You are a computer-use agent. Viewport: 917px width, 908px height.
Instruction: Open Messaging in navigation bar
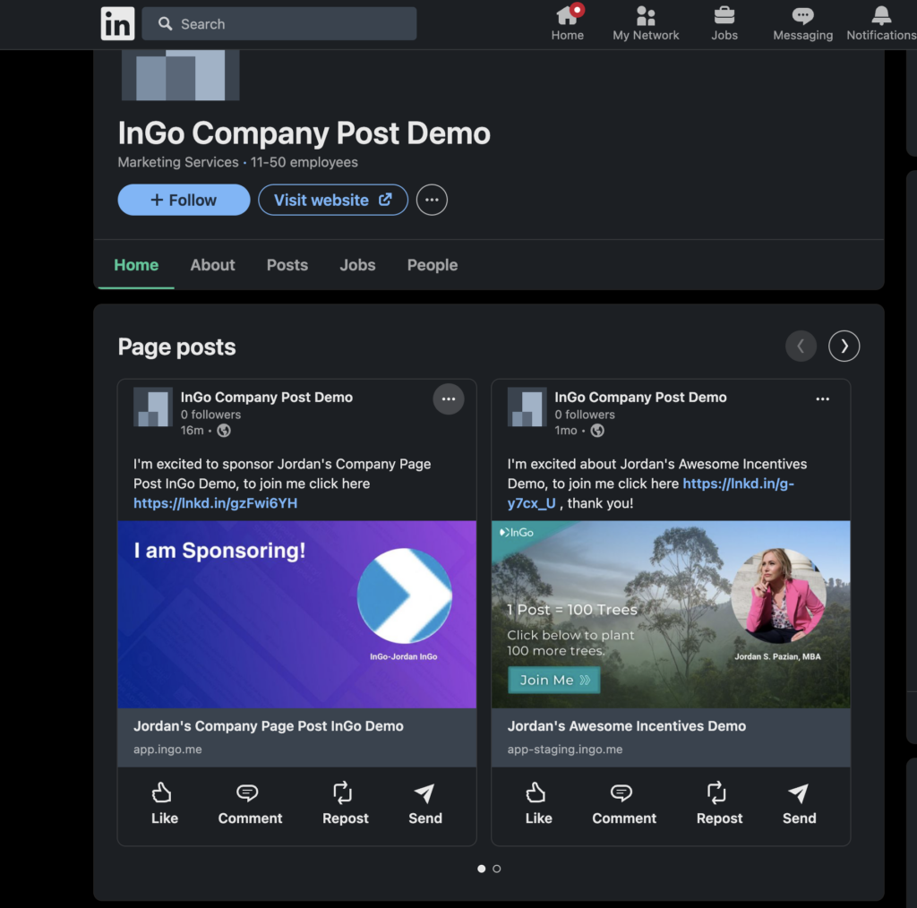coord(802,24)
